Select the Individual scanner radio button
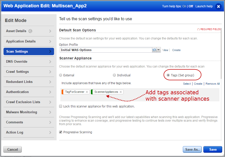Viewport: 225px width, 157px height. (x=114, y=75)
